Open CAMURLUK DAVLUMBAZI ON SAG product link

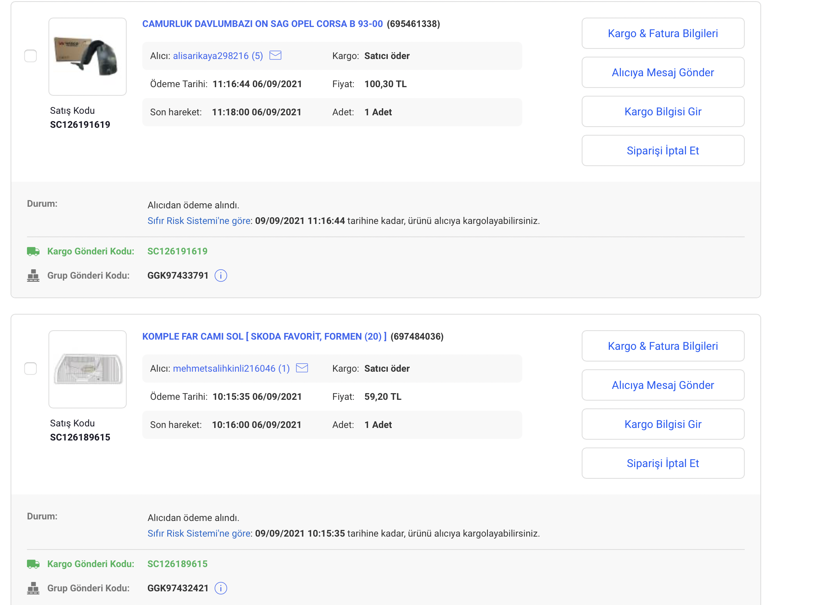[x=262, y=24]
